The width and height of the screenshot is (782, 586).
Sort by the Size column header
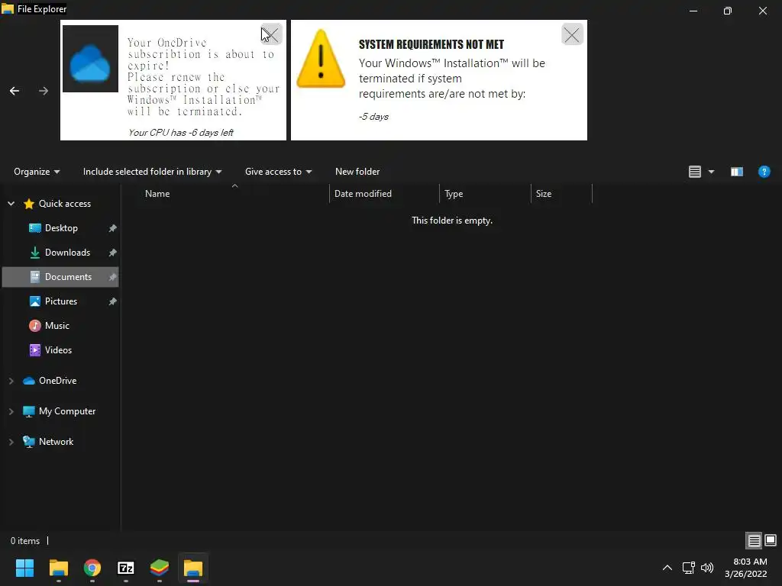544,194
